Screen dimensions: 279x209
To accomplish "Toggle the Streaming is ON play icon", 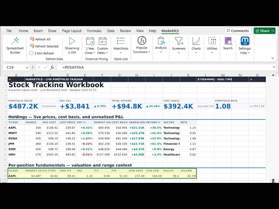I will [72, 41].
